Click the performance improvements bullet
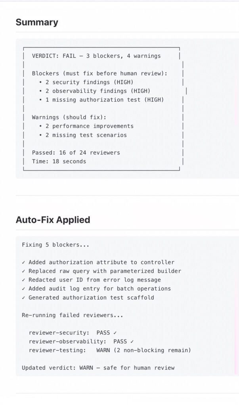239x405 pixels. 86,126
